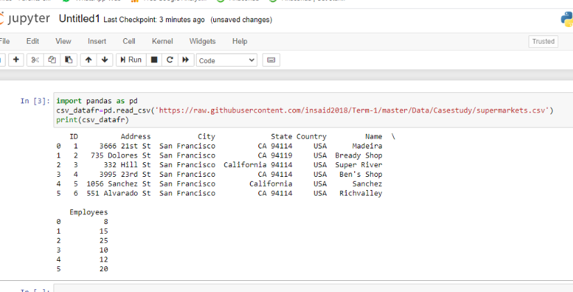The image size is (573, 292).
Task: Run the current cell
Action: click(131, 60)
